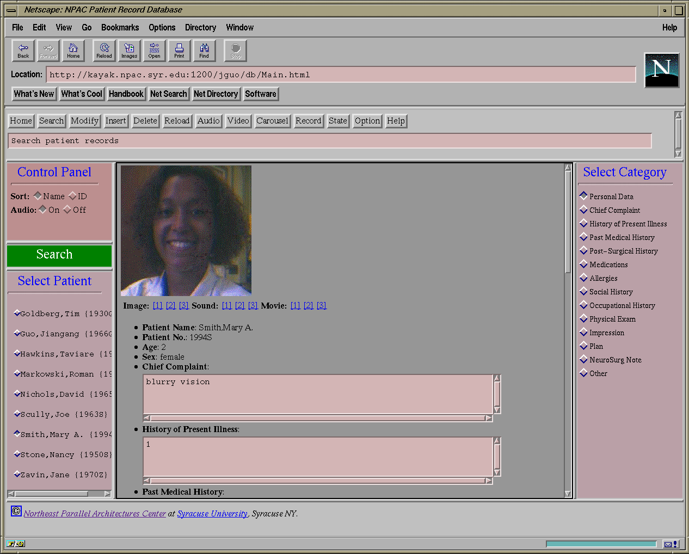Click the copyright icon in the footer

click(x=16, y=511)
